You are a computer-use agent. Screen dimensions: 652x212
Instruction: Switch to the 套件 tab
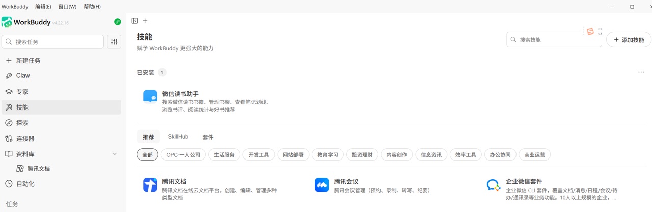(x=208, y=137)
